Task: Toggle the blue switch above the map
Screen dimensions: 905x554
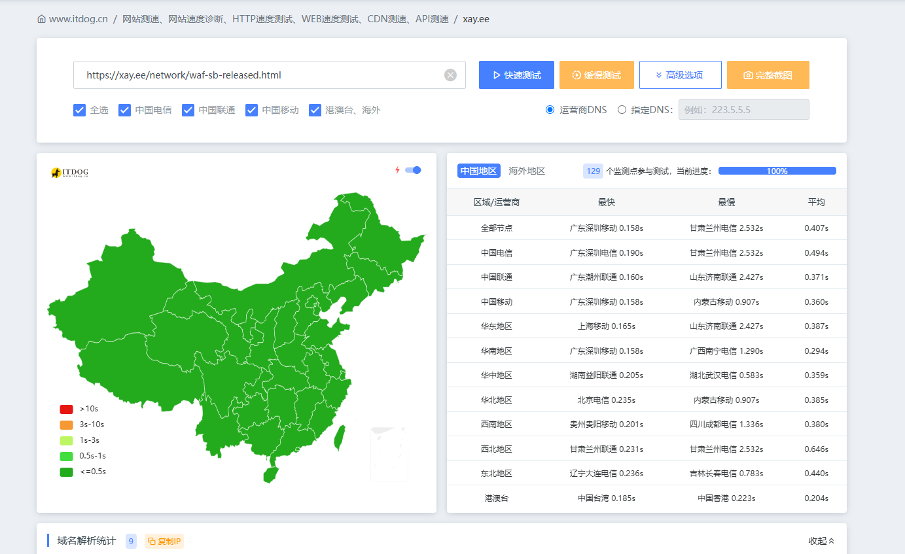Action: (413, 170)
